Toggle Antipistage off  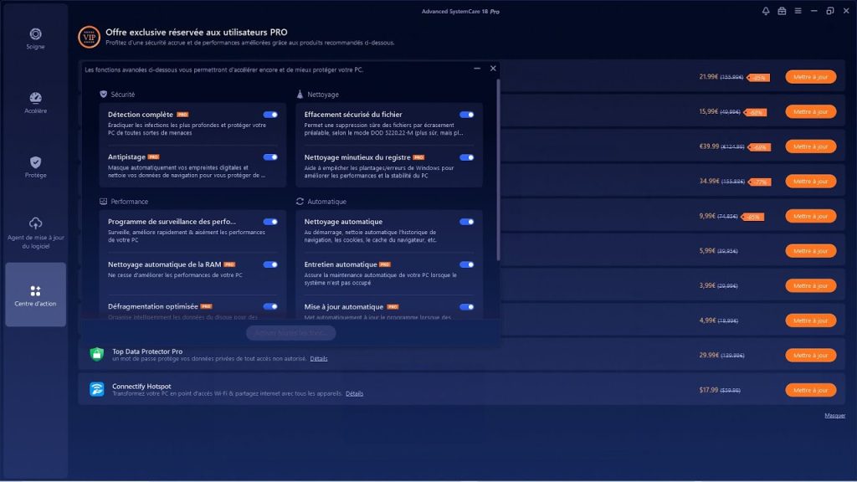tap(269, 157)
